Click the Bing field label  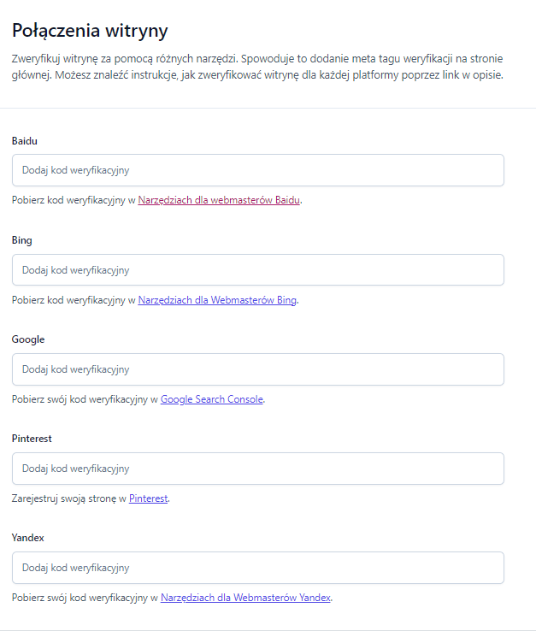[21, 240]
